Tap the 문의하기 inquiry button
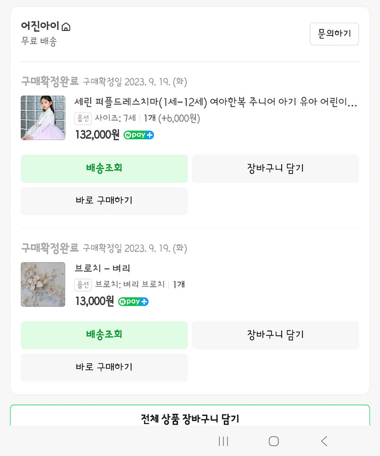This screenshot has height=456, width=380. 334,34
